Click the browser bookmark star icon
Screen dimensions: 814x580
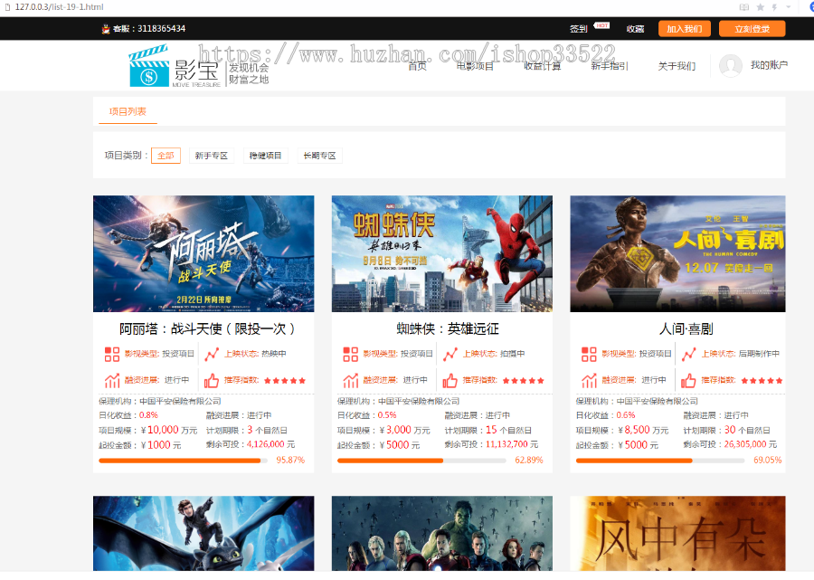pyautogui.click(x=760, y=7)
